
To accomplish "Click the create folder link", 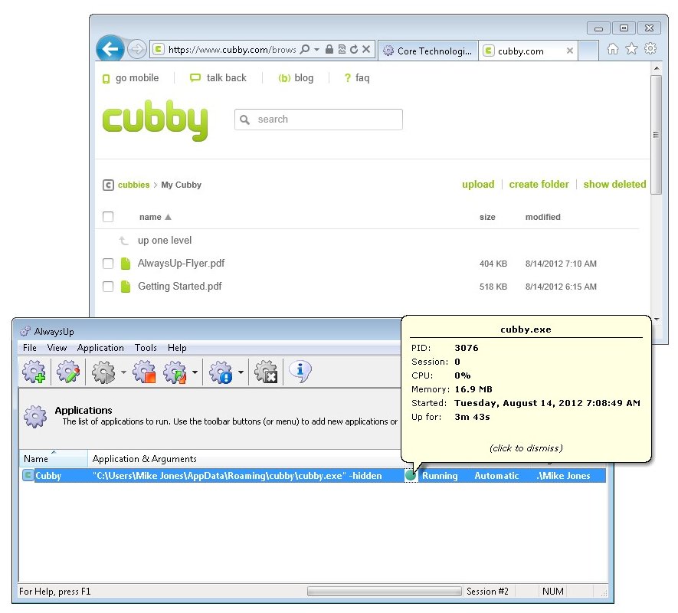I will (539, 185).
